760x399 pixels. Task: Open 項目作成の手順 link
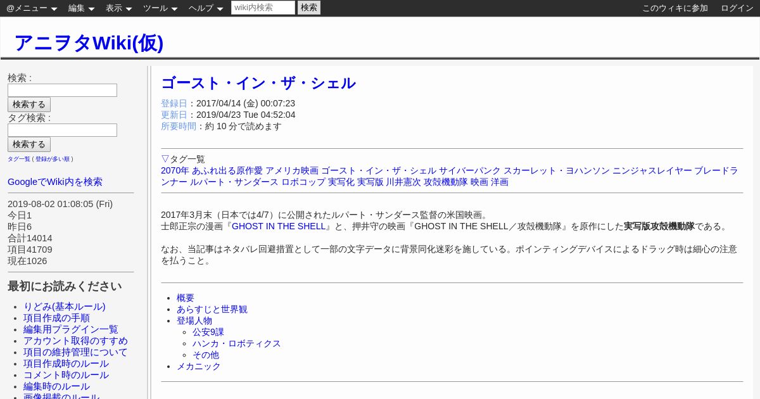(x=56, y=318)
